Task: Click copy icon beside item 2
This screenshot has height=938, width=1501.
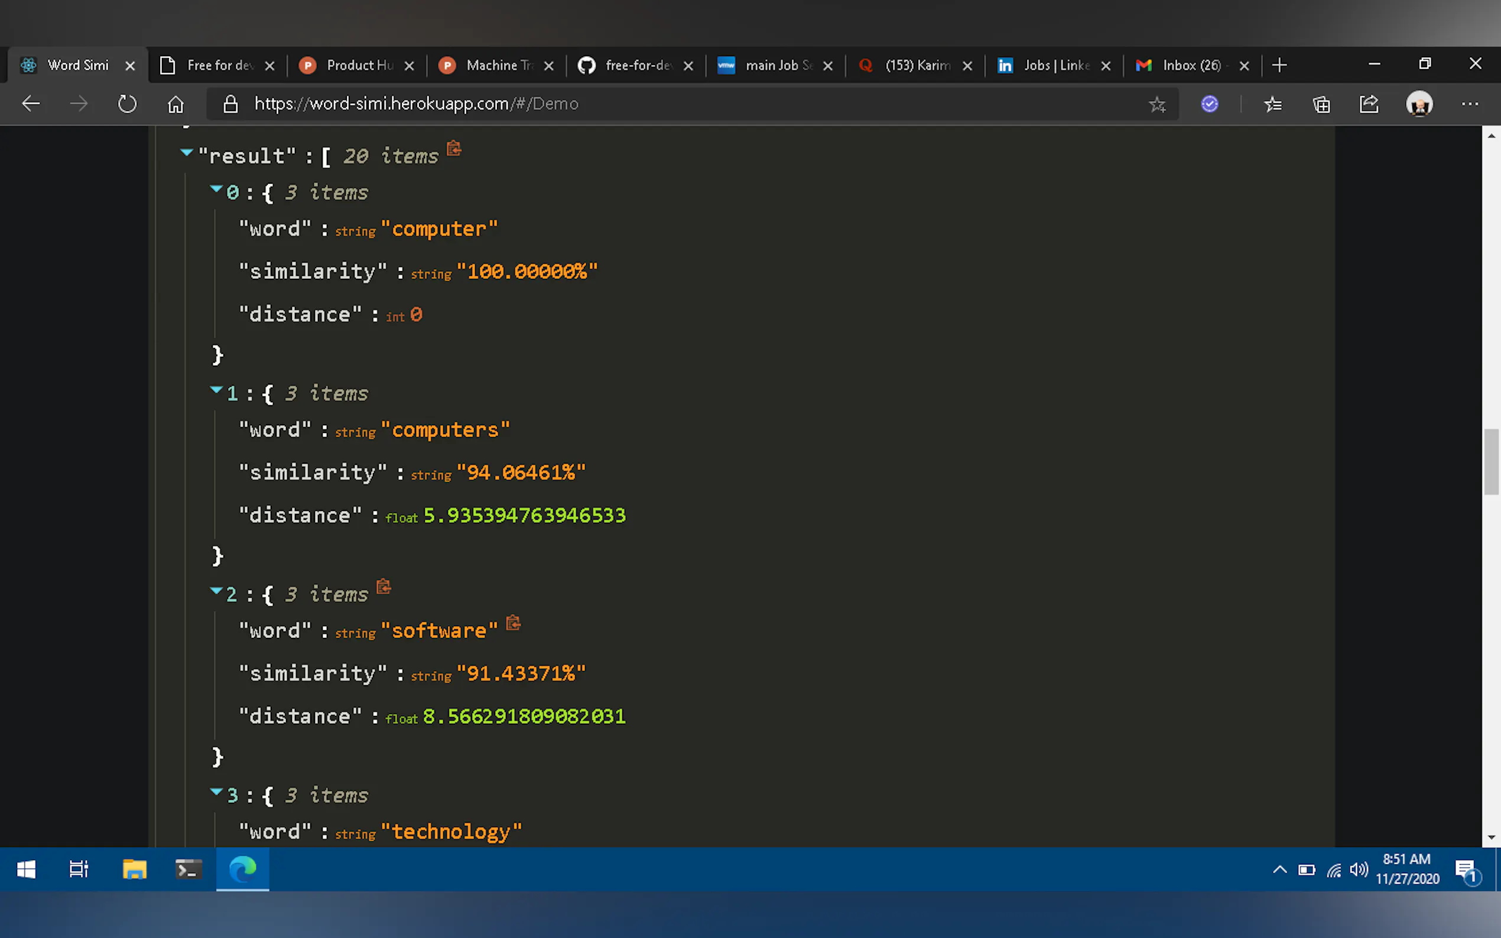Action: coord(384,586)
